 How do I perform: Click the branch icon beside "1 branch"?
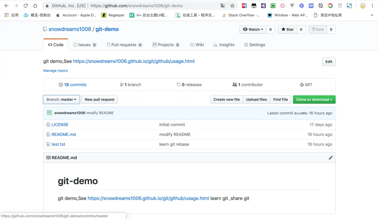122,84
